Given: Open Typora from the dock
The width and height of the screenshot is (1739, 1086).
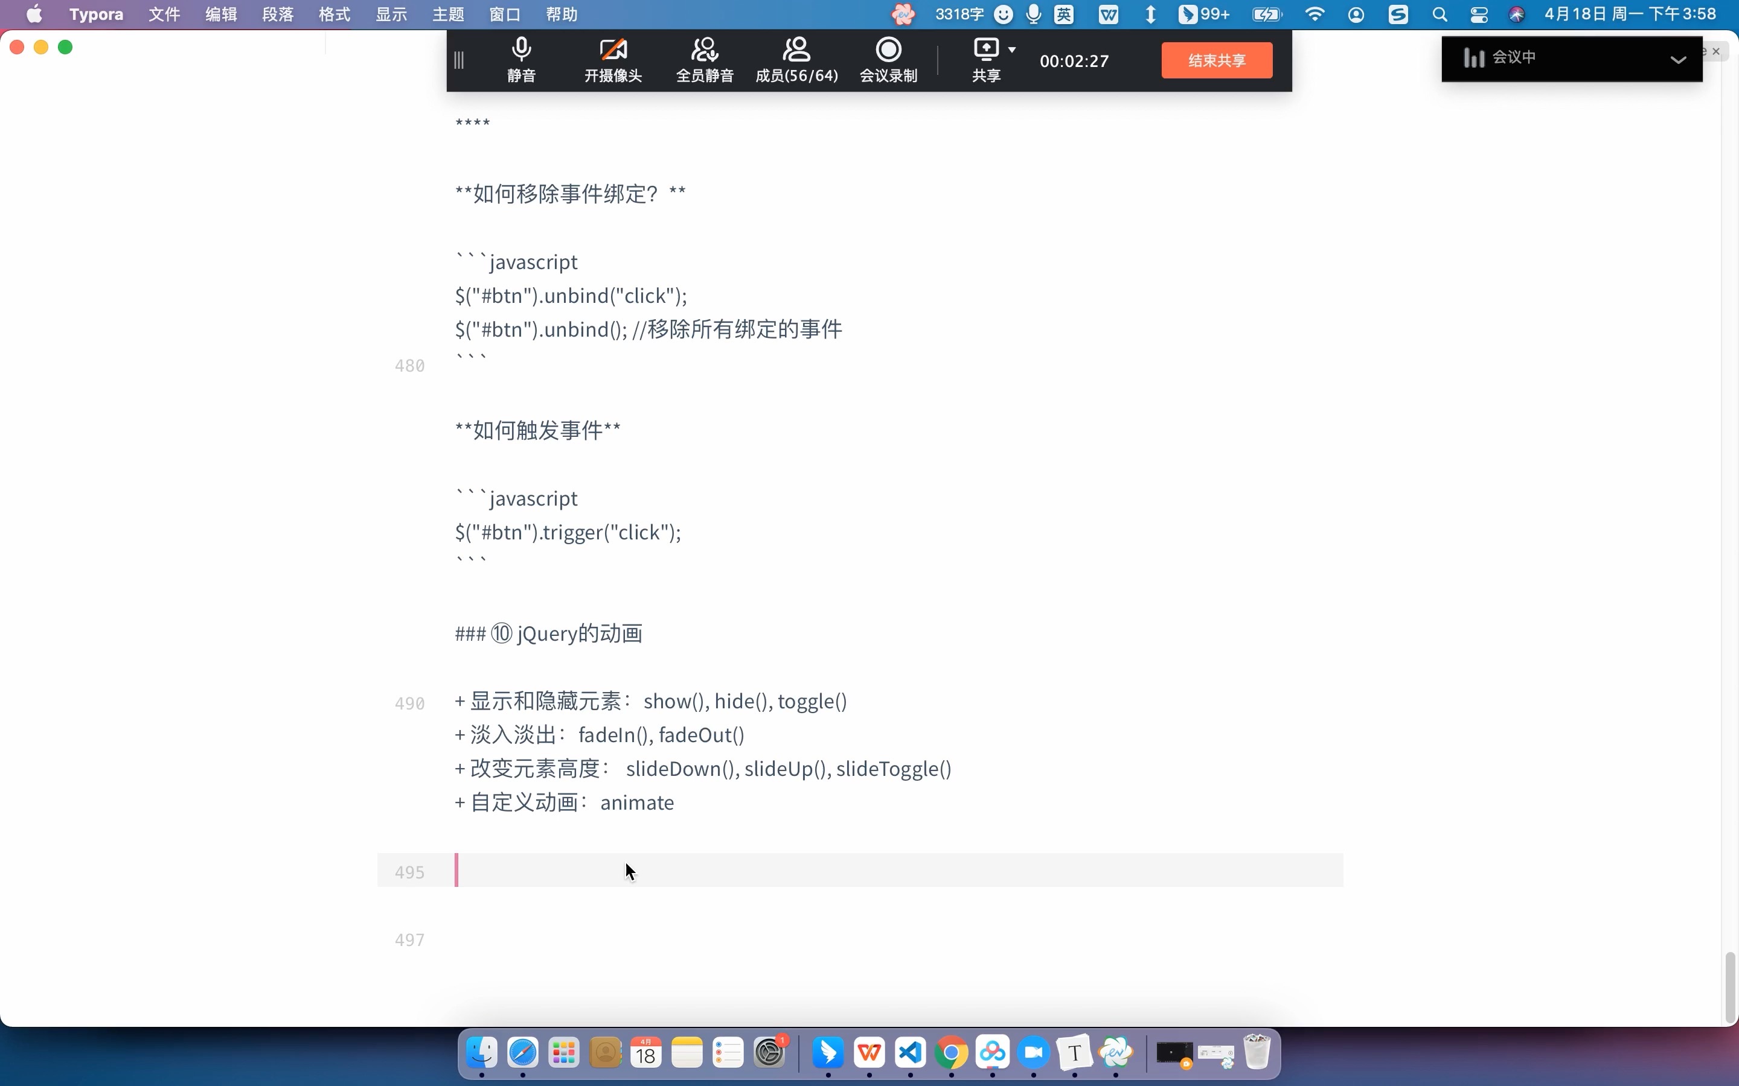Looking at the screenshot, I should pos(1074,1053).
